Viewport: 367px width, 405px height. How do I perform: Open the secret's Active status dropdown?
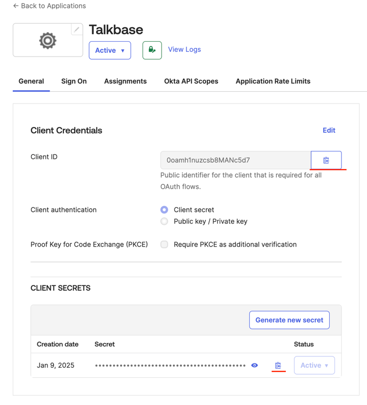[314, 365]
